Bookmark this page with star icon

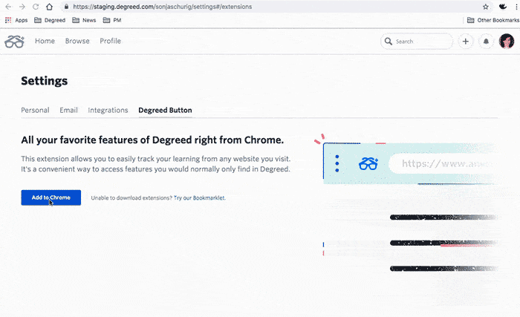pyautogui.click(x=486, y=7)
